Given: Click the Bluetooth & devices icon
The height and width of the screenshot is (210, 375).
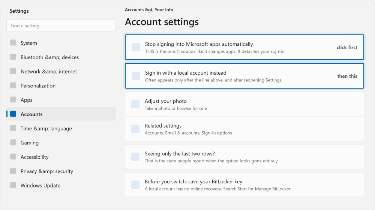Looking at the screenshot, I should tap(13, 57).
